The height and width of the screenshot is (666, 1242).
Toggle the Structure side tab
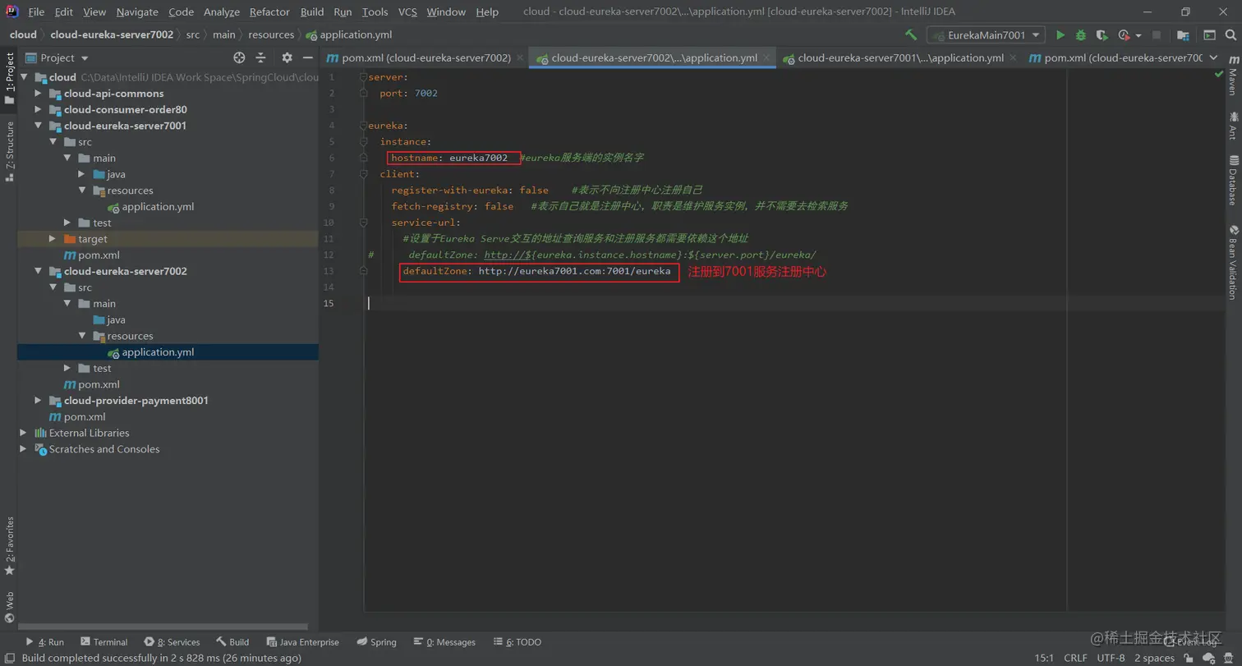pyautogui.click(x=9, y=150)
